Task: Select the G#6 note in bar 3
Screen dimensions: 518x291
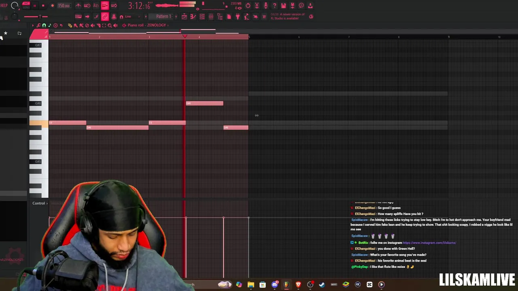Action: coord(204,103)
